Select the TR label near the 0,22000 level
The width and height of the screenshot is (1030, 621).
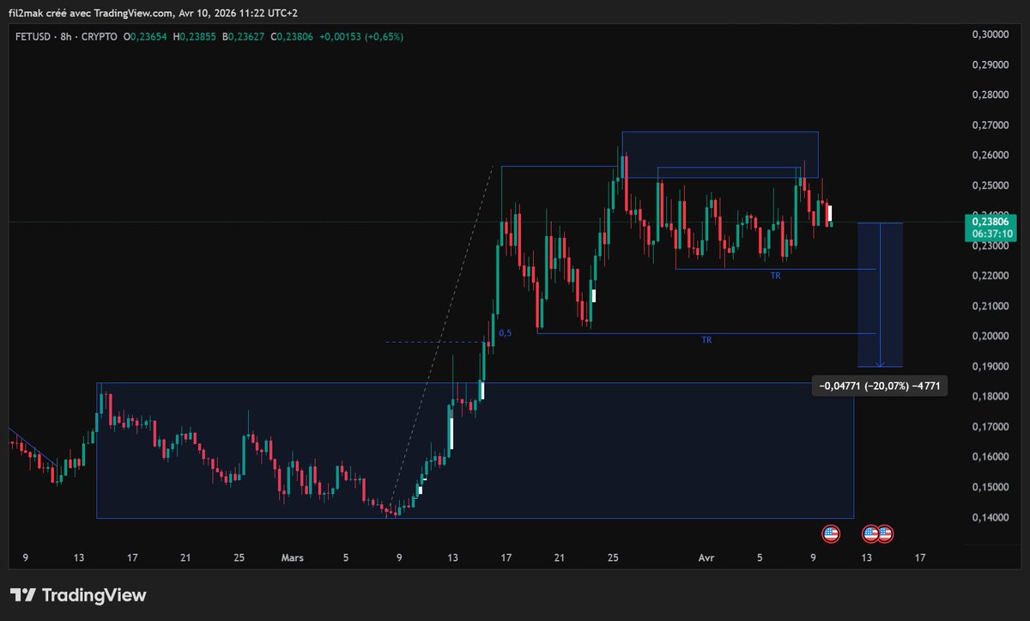[776, 276]
